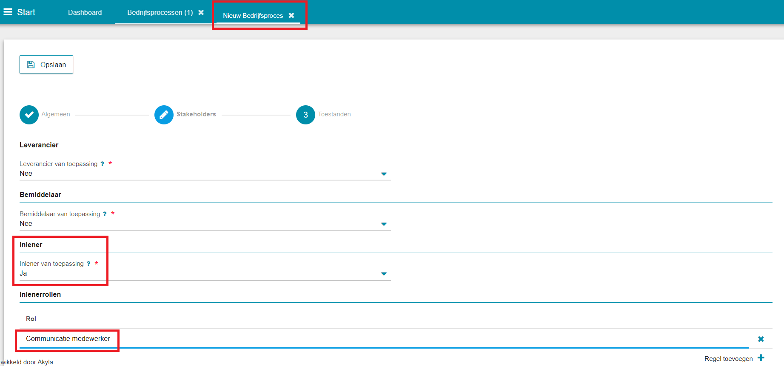The width and height of the screenshot is (784, 366).
Task: Show help for Inlener van toepassing
Action: coord(88,264)
